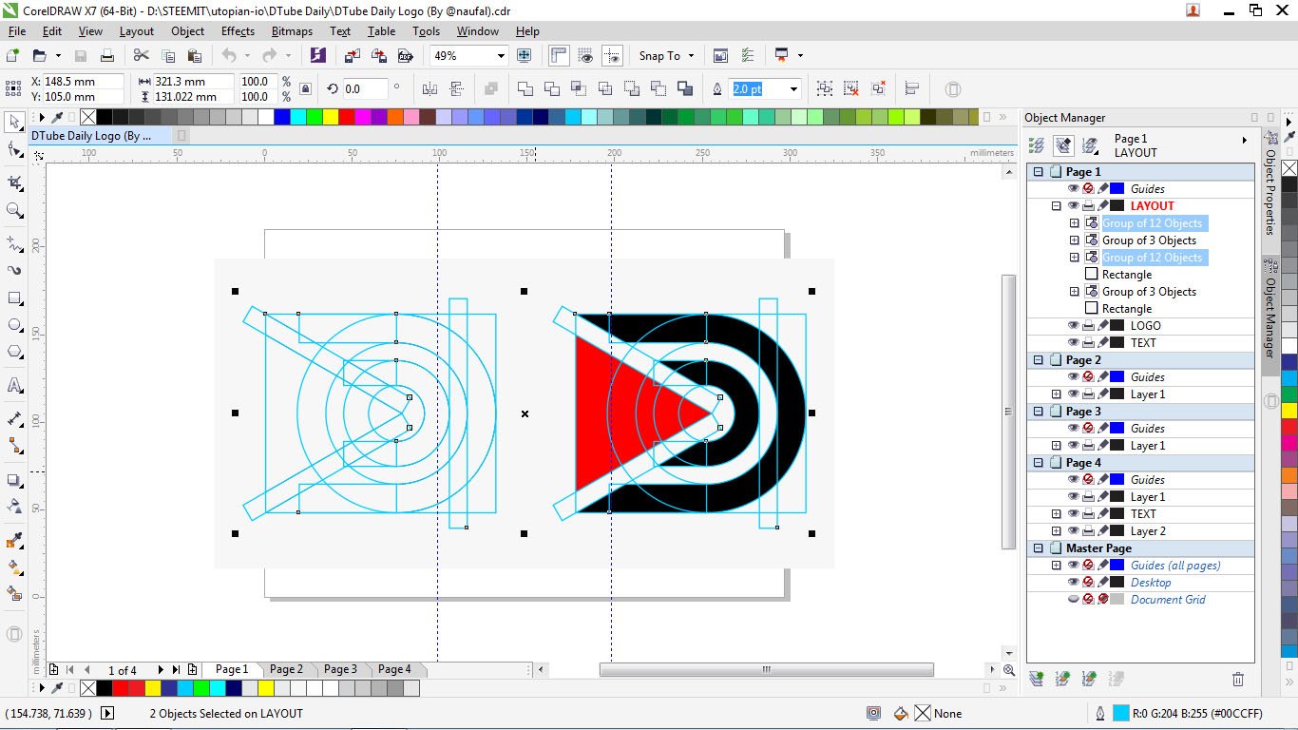
Task: Click the Delete trash icon in Object Manager
Action: pyautogui.click(x=1238, y=679)
